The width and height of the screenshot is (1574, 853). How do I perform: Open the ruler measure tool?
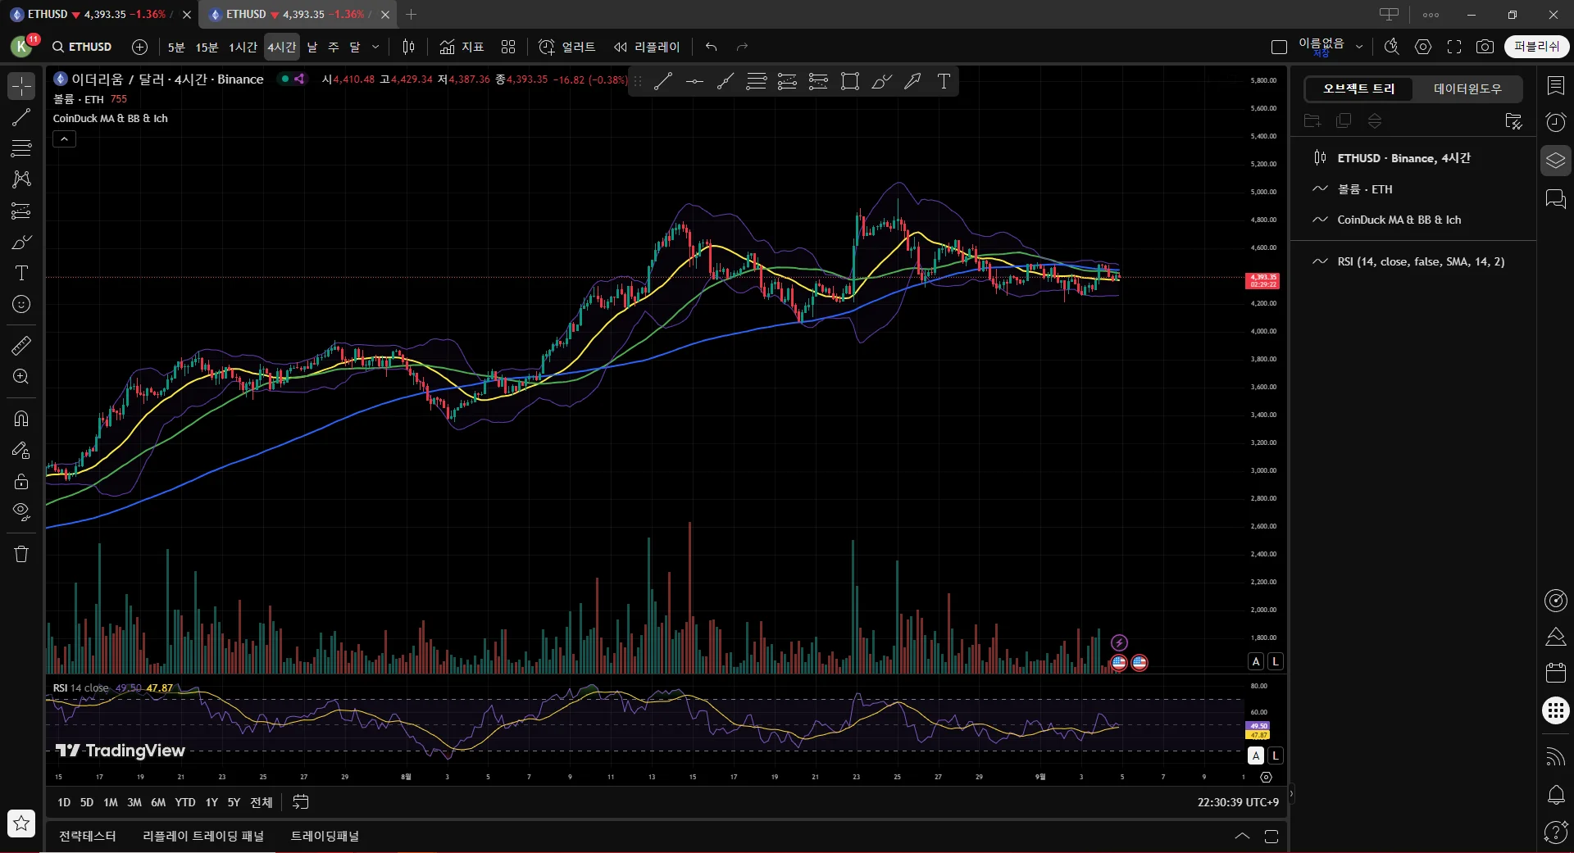pyautogui.click(x=21, y=346)
